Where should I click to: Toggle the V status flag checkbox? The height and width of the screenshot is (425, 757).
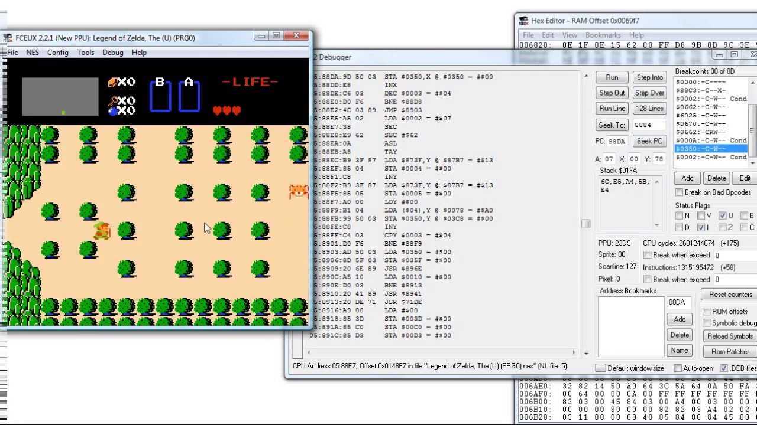pyautogui.click(x=701, y=215)
